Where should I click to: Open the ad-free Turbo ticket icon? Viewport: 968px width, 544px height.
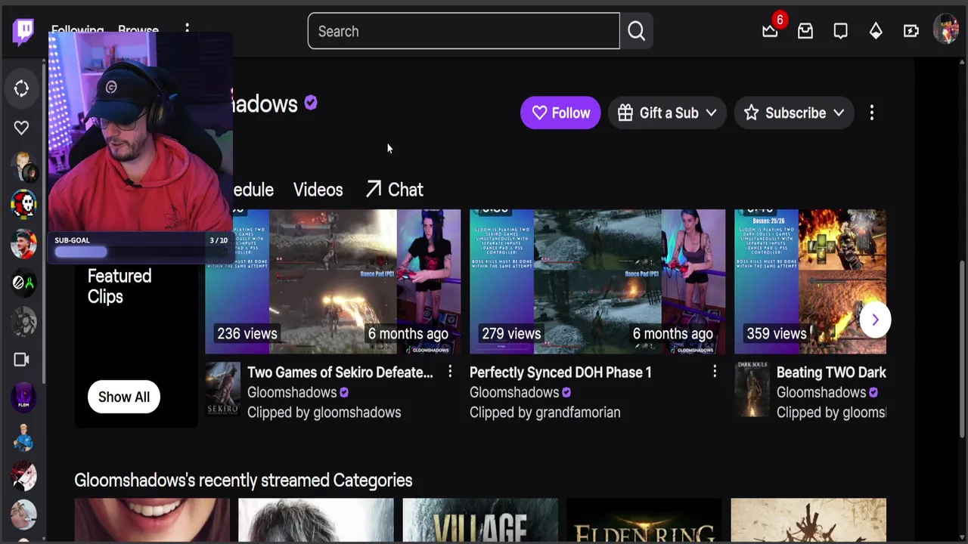(911, 31)
